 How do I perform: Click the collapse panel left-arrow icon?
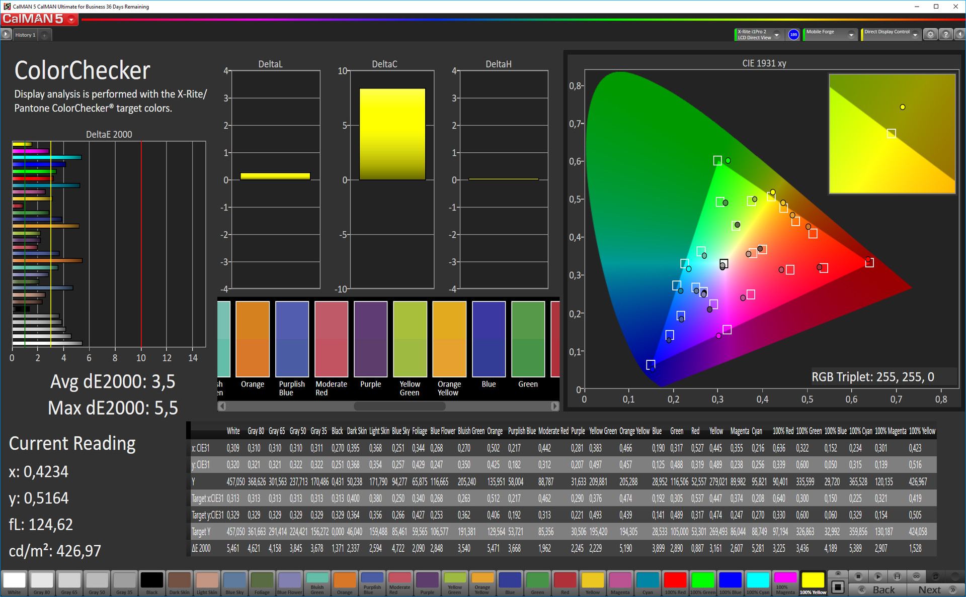click(959, 35)
